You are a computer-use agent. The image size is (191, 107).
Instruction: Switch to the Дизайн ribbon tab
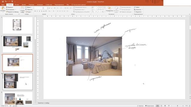tap(24, 5)
